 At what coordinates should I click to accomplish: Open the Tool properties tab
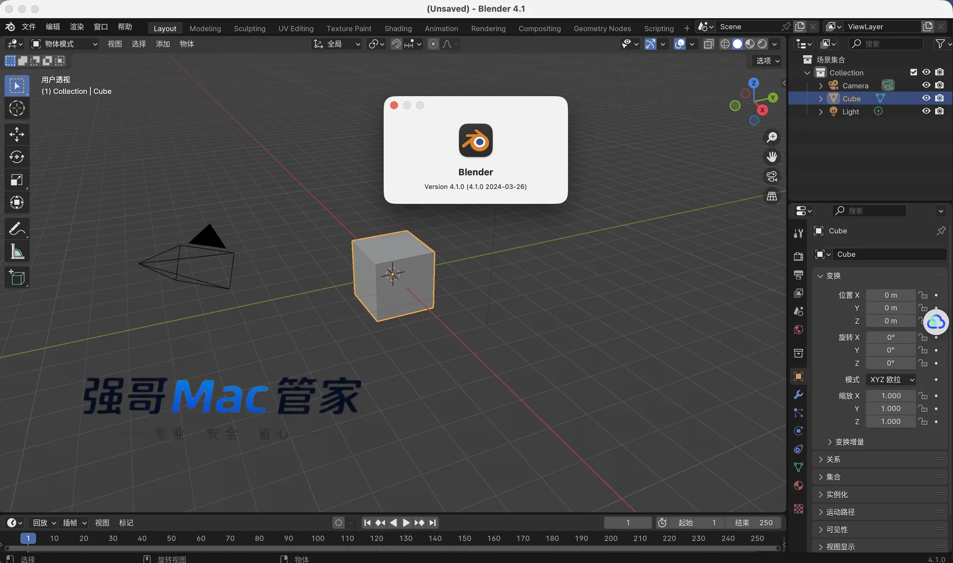798,233
